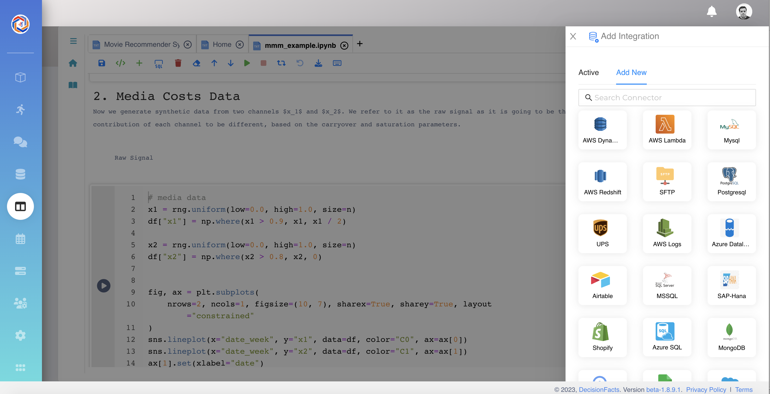
Task: Click the eraser clear output icon
Action: click(x=196, y=63)
